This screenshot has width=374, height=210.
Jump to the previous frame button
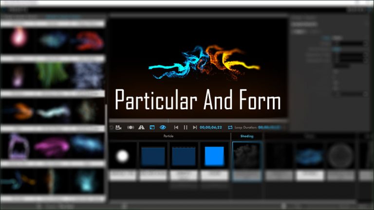click(176, 127)
